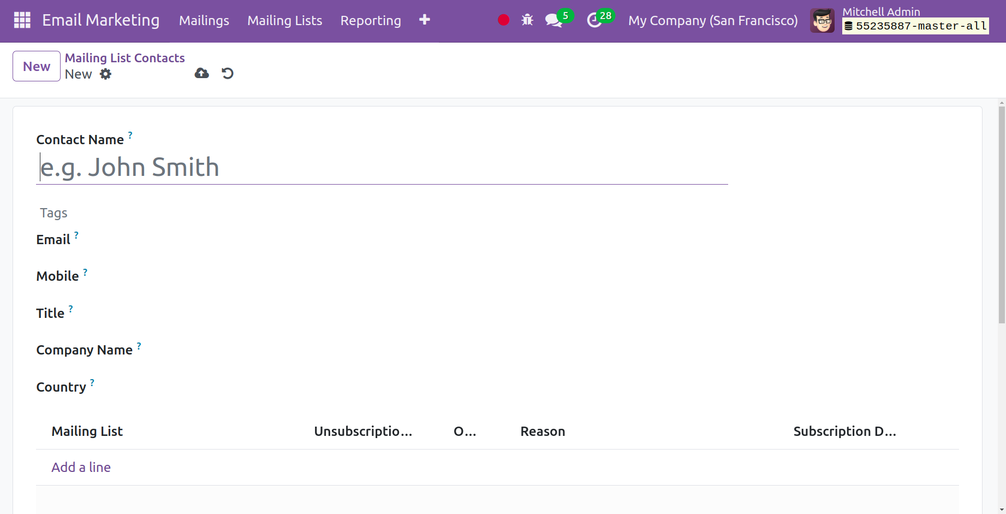The image size is (1006, 514).
Task: Open Mitchell Admin user dropdown
Action: pyautogui.click(x=880, y=12)
